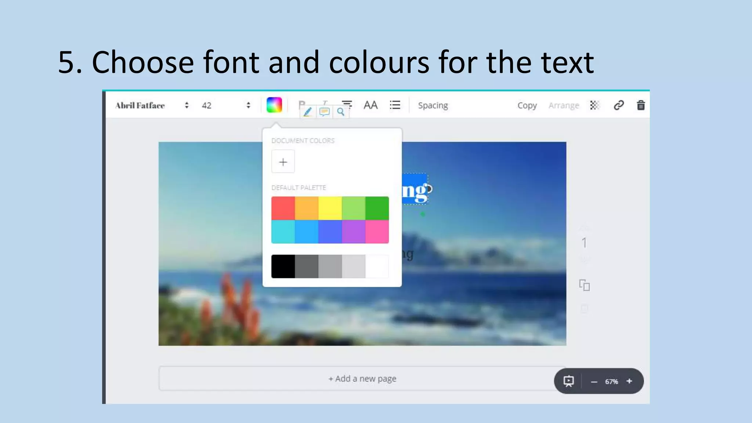Click the 67% zoom level
Screen dimensions: 752x423
click(611, 382)
